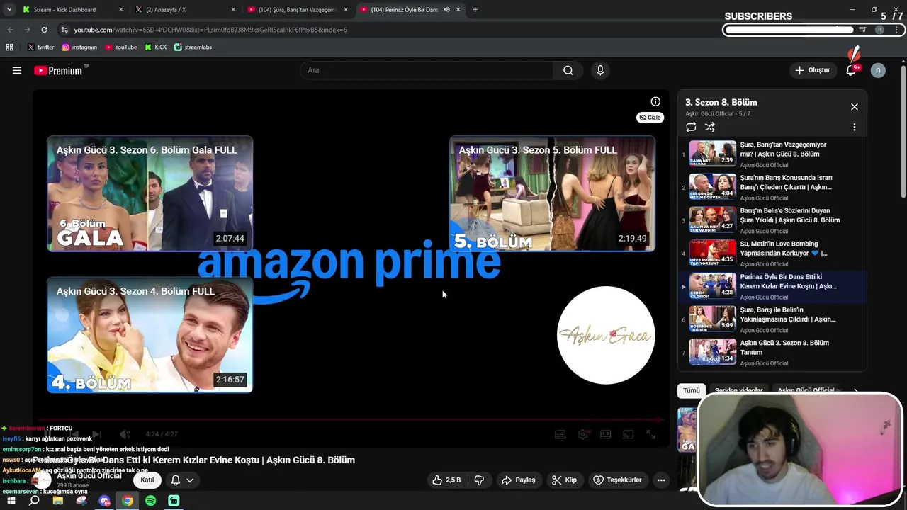Image resolution: width=907 pixels, height=510 pixels.
Task: Play 'Aşkın Gücü 3. Sezon 8. Bölüm Tanıtım'
Action: pyautogui.click(x=772, y=352)
